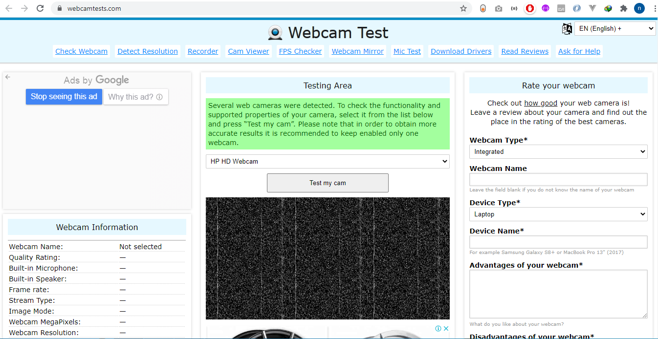The width and height of the screenshot is (658, 339).
Task: Bookmark this page using the star icon
Action: pos(463,8)
